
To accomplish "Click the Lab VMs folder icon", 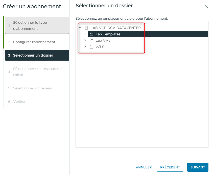I will 91,40.
